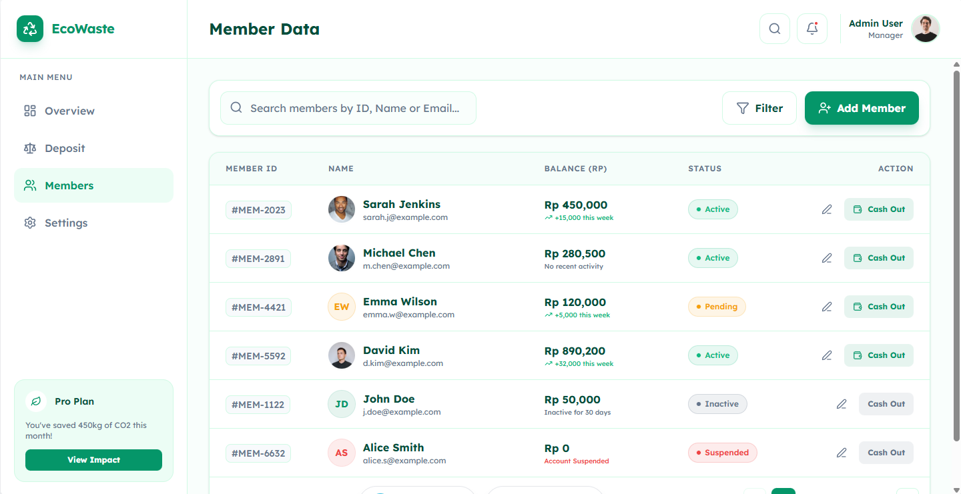Click the edit icon for John Doe

click(842, 404)
